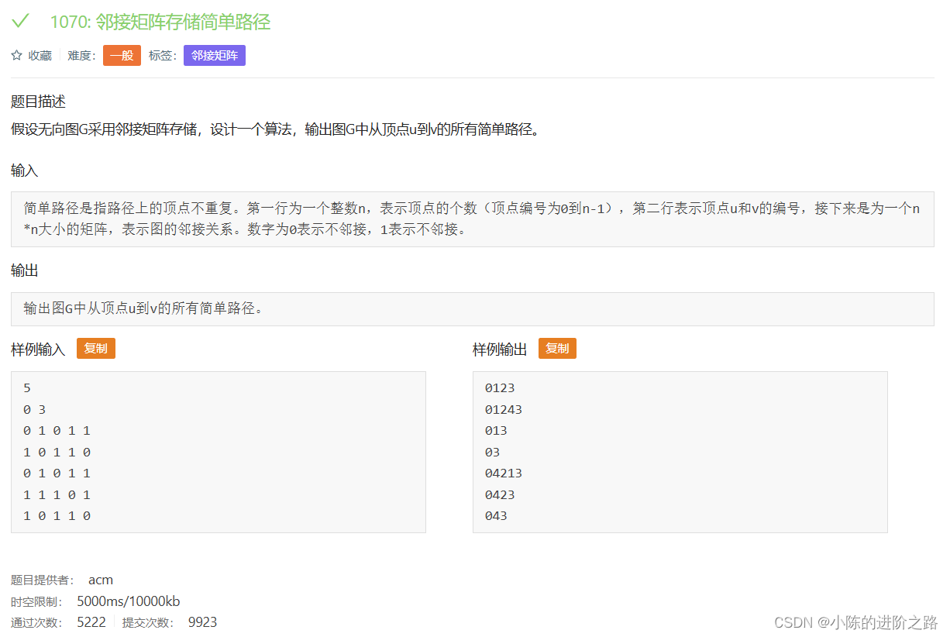950x637 pixels.
Task: Click the problem title 1070: 邻接矩阵存储简单路径
Action: pos(160,22)
